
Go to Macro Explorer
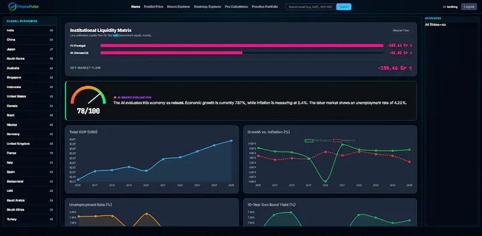pyautogui.click(x=178, y=7)
